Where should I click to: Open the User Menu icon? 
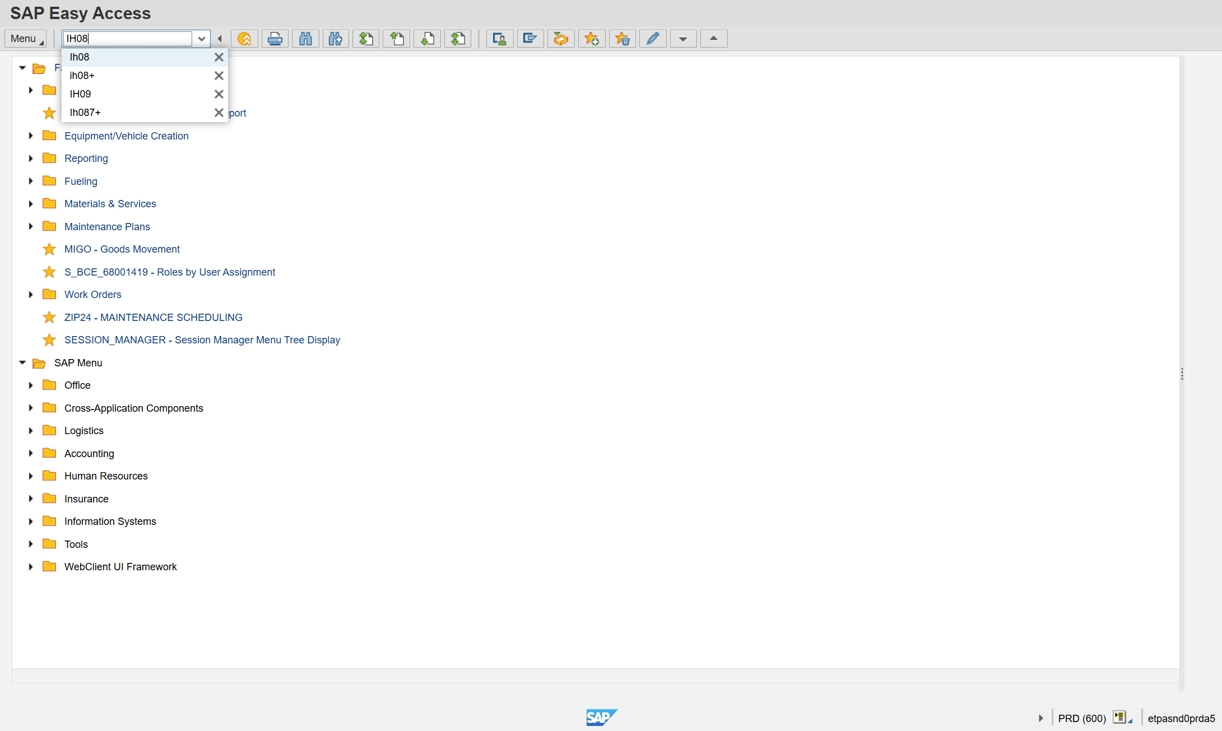click(x=500, y=39)
